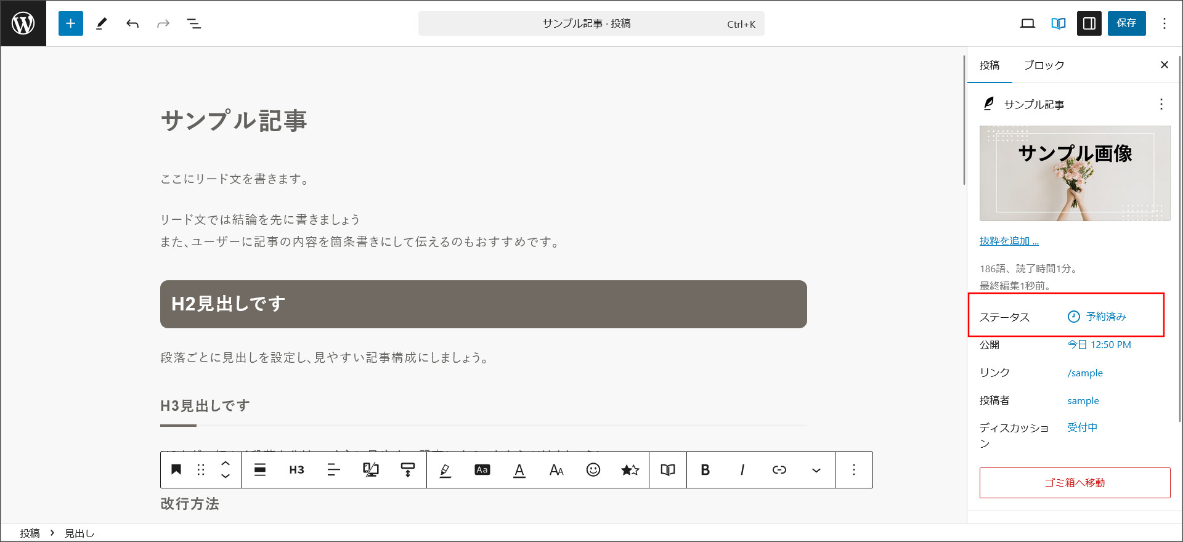This screenshot has width=1183, height=542.
Task: Click paragraph リード文では結論を先に書きましょう
Action: click(260, 220)
